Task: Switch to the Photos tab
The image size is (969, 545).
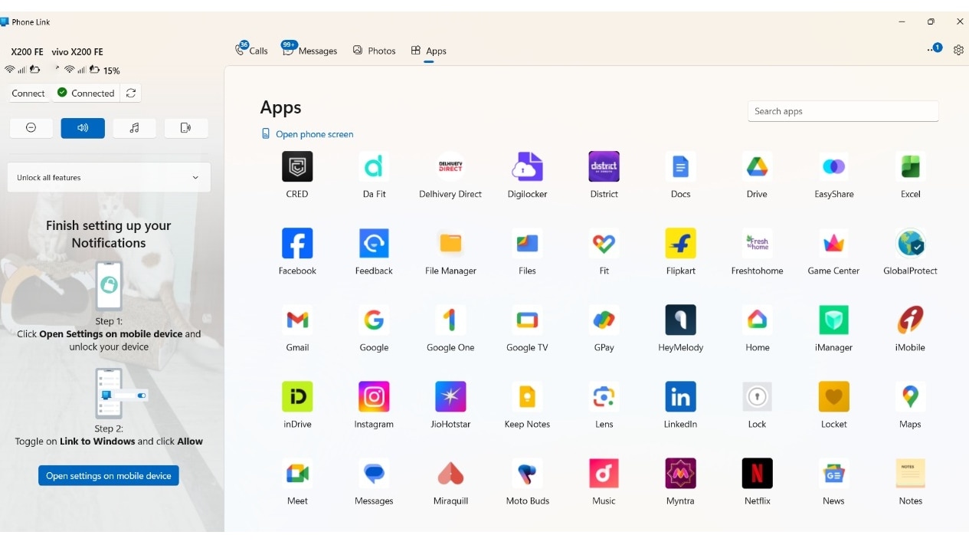Action: pyautogui.click(x=374, y=50)
